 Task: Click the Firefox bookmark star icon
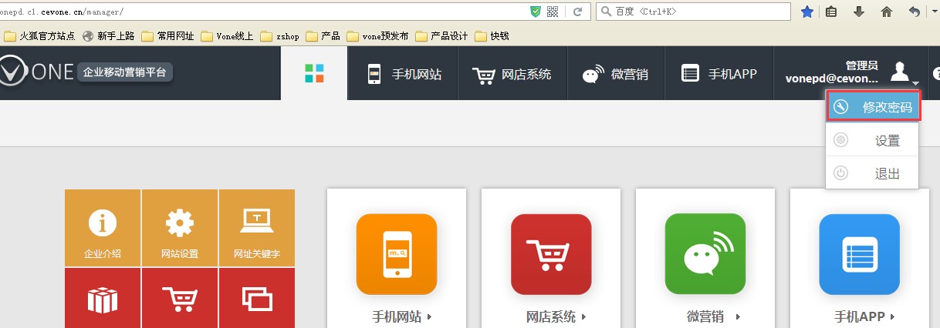pyautogui.click(x=807, y=12)
